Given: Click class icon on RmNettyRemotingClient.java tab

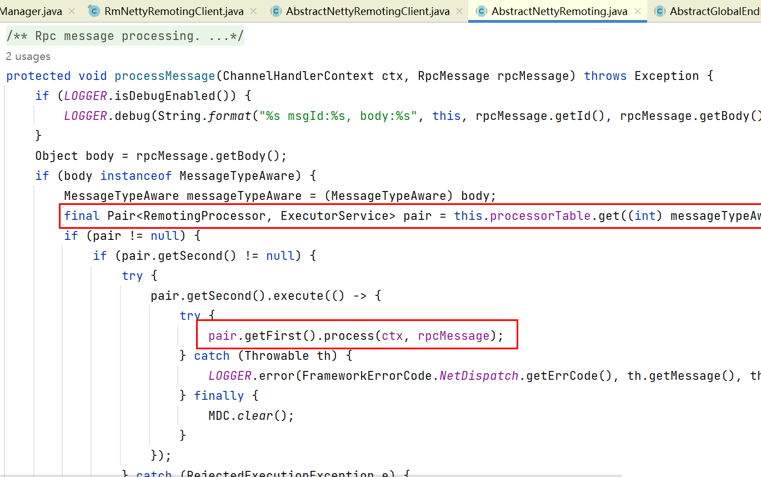Looking at the screenshot, I should point(94,11).
